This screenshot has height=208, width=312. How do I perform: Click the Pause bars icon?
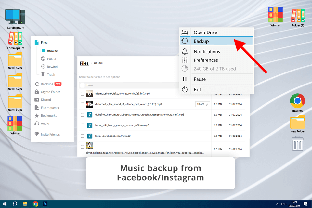click(x=185, y=79)
